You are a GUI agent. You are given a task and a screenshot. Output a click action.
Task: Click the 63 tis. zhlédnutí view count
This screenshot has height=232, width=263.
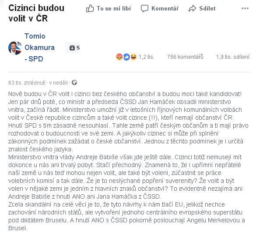click(x=27, y=83)
